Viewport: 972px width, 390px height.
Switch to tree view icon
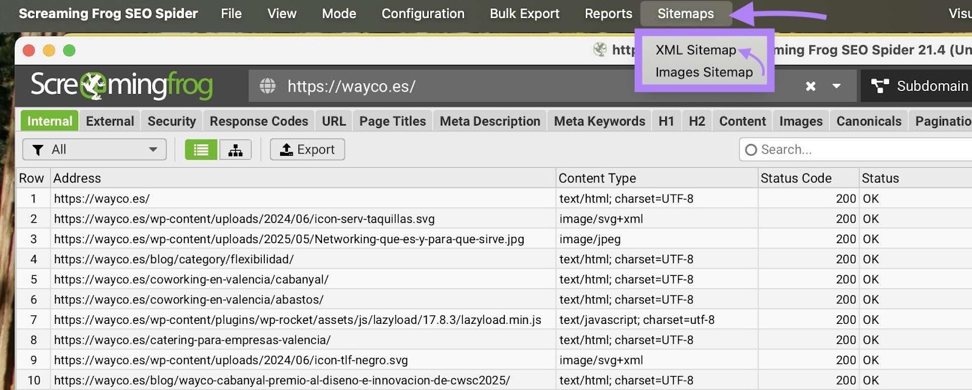tap(235, 150)
